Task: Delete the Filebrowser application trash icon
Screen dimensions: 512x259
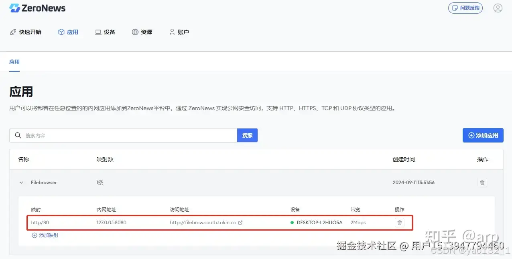Action: point(482,183)
